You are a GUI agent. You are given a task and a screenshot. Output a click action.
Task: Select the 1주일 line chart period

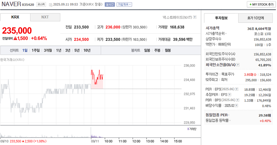coord(36,51)
